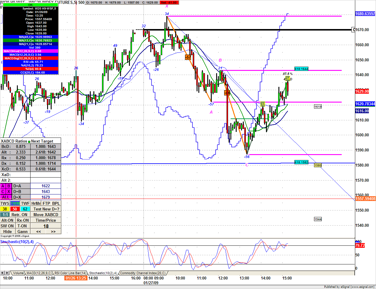
Task: Toggle the Retr. ON setting
Action: coord(20,215)
